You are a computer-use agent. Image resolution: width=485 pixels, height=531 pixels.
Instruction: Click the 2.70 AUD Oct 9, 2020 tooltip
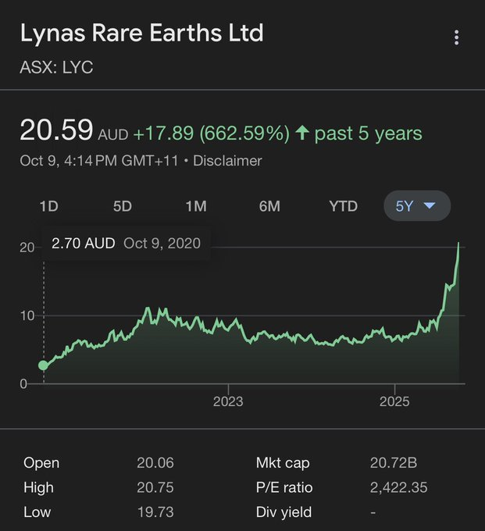126,243
